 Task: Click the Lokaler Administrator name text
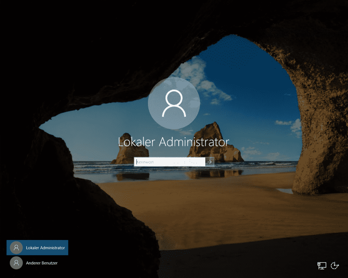pyautogui.click(x=174, y=142)
